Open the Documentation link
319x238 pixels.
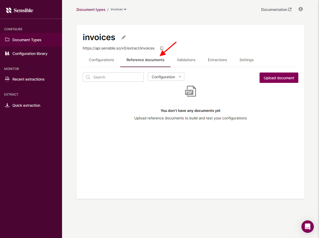(x=276, y=10)
